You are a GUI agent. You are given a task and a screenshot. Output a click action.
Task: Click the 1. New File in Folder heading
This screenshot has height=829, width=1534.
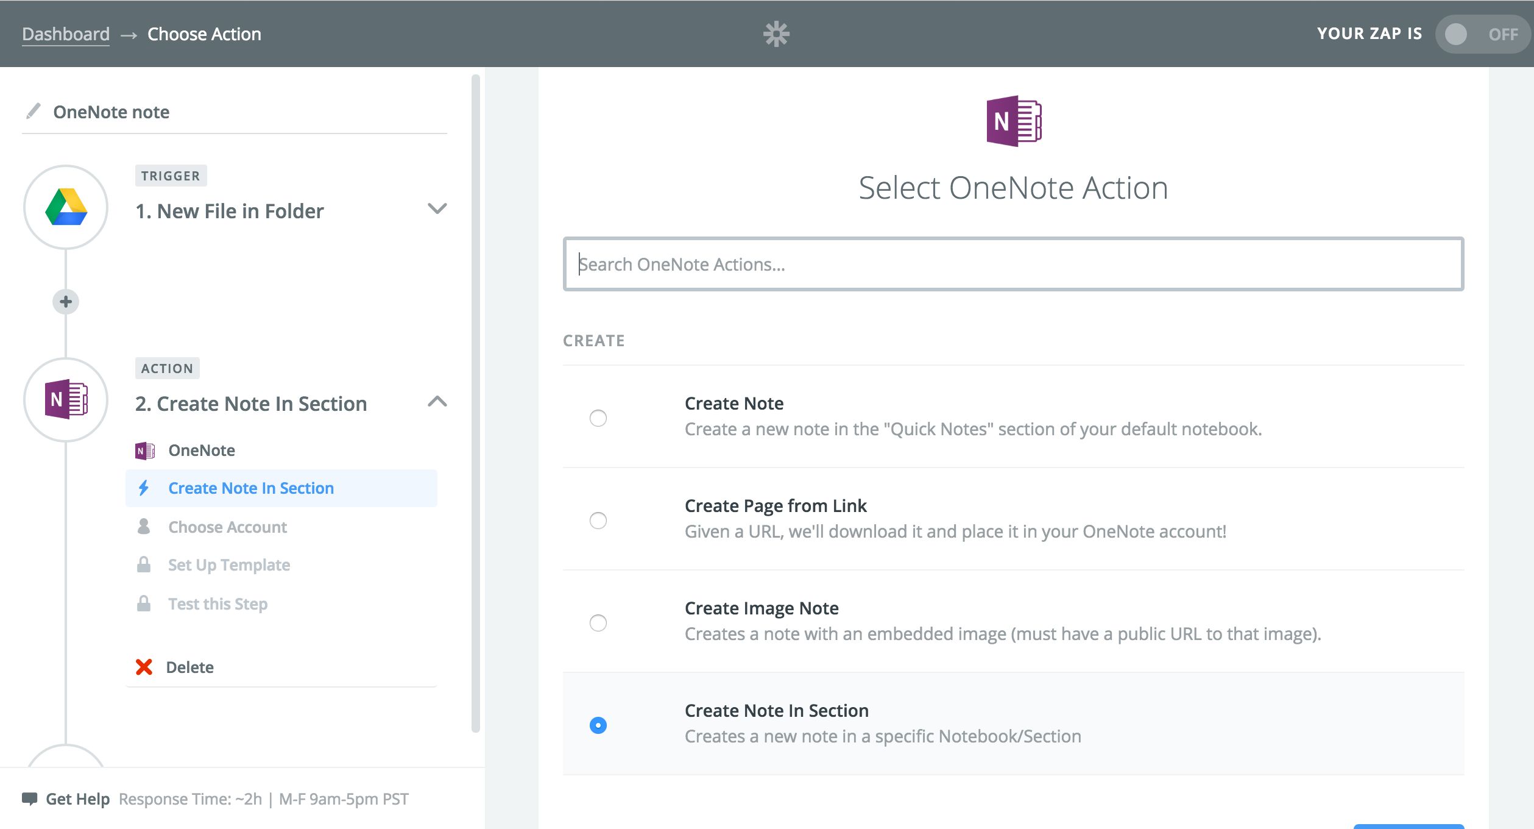229,211
